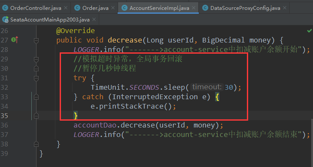Select the DataSourceProxyConfig.java tab

click(x=245, y=8)
